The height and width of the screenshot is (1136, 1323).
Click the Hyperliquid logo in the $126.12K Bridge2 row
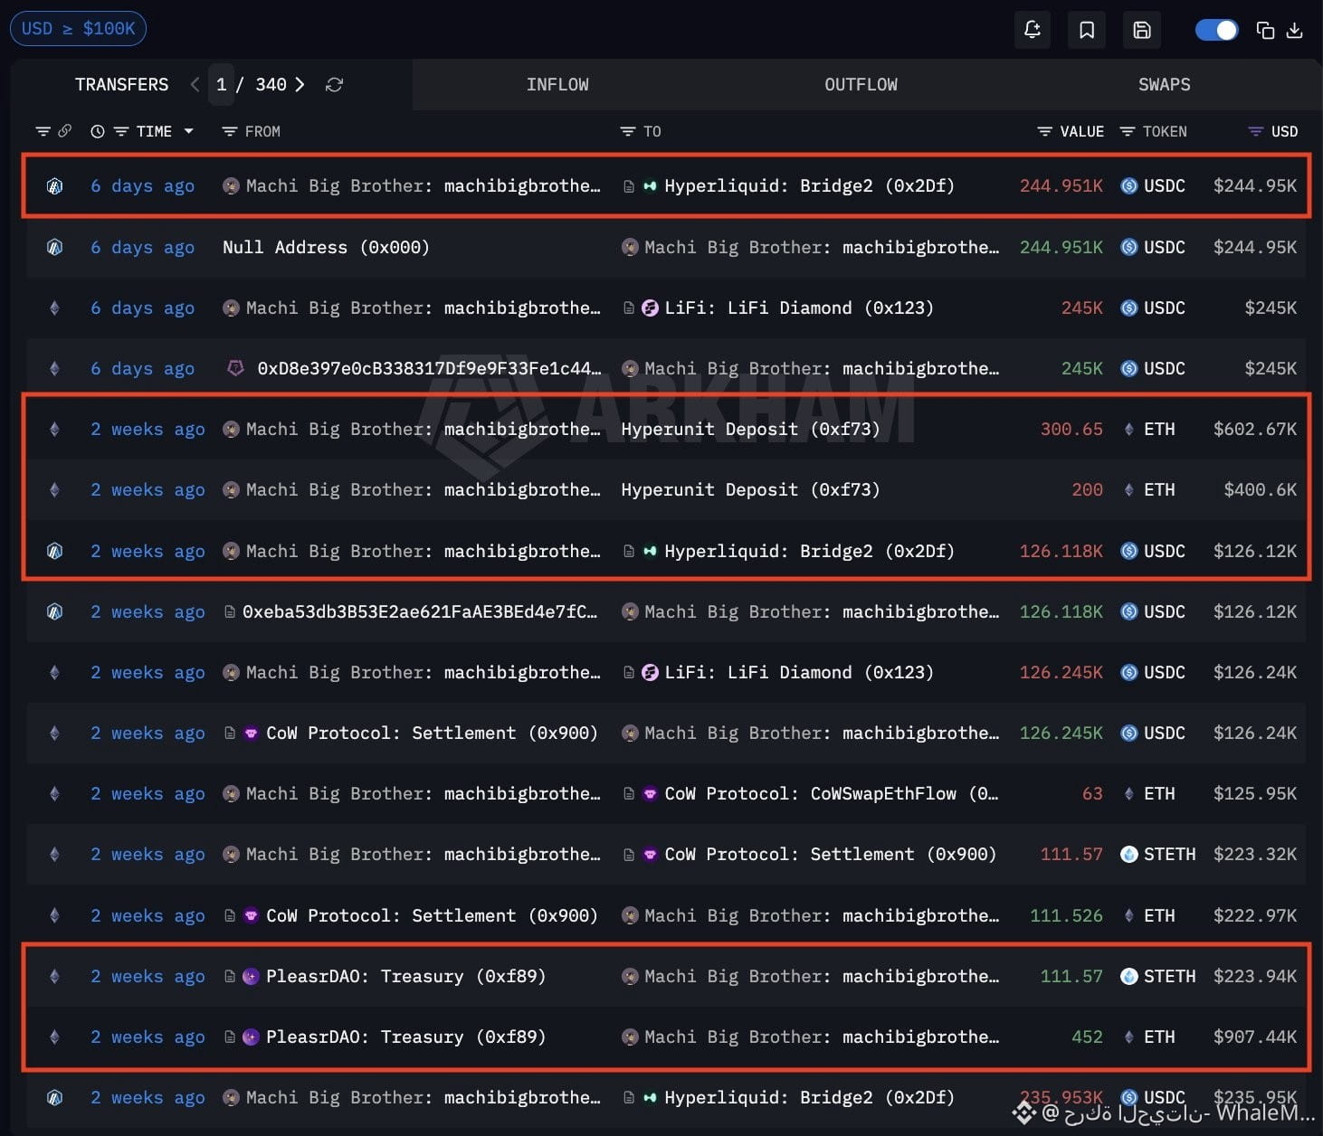click(x=650, y=551)
